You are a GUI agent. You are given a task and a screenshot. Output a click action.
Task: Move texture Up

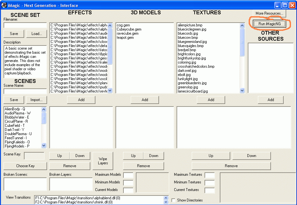211,156
